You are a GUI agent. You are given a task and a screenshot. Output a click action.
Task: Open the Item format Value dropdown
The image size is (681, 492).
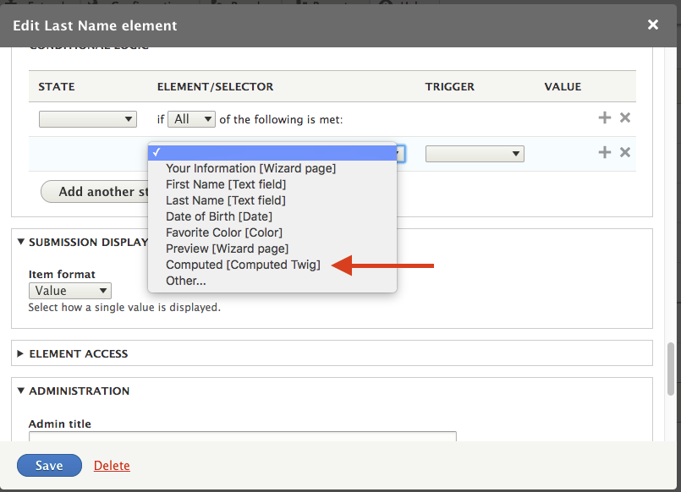(69, 290)
